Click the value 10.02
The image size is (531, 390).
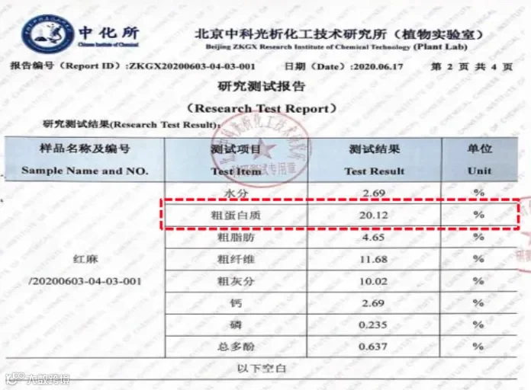(374, 281)
